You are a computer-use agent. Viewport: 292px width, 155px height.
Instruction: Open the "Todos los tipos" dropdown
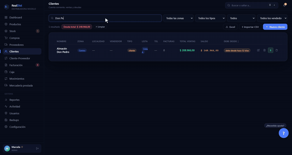(210, 18)
